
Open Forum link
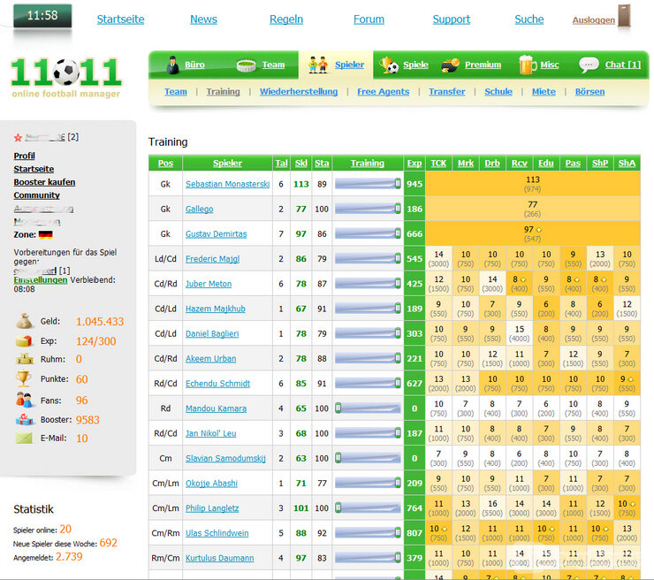[369, 19]
